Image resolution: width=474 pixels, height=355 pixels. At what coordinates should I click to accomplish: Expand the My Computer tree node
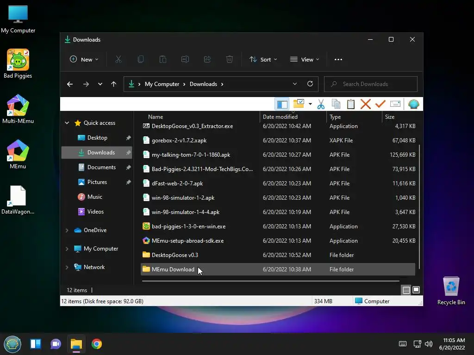point(67,249)
